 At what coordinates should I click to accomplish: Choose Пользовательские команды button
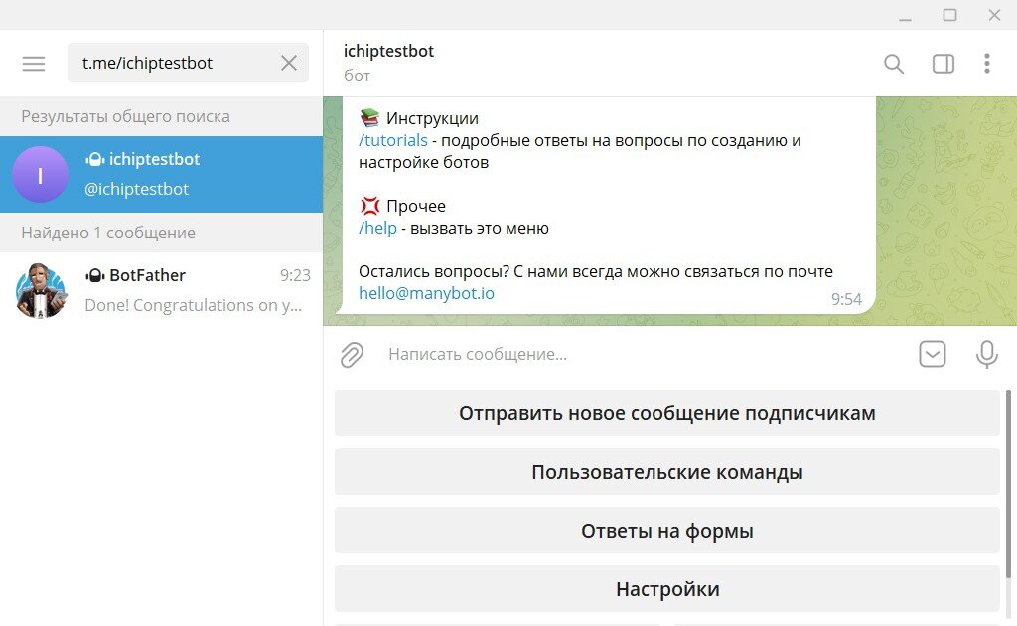click(x=666, y=472)
